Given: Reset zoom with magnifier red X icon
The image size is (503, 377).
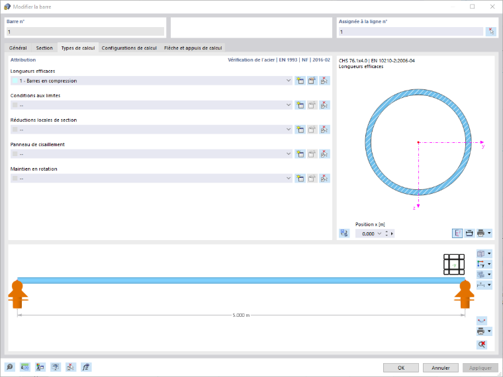Looking at the screenshot, I should (x=482, y=345).
